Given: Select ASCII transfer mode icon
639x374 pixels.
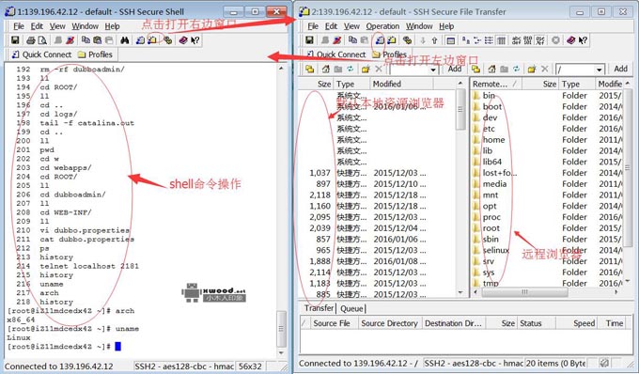Looking at the screenshot, I should (515, 39).
